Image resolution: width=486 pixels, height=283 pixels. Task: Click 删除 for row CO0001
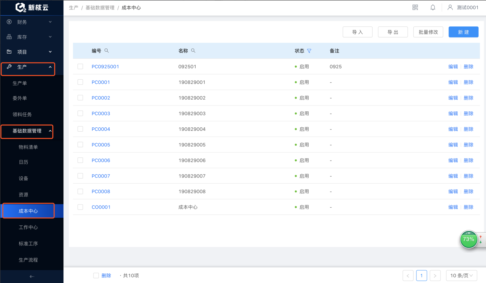(468, 207)
